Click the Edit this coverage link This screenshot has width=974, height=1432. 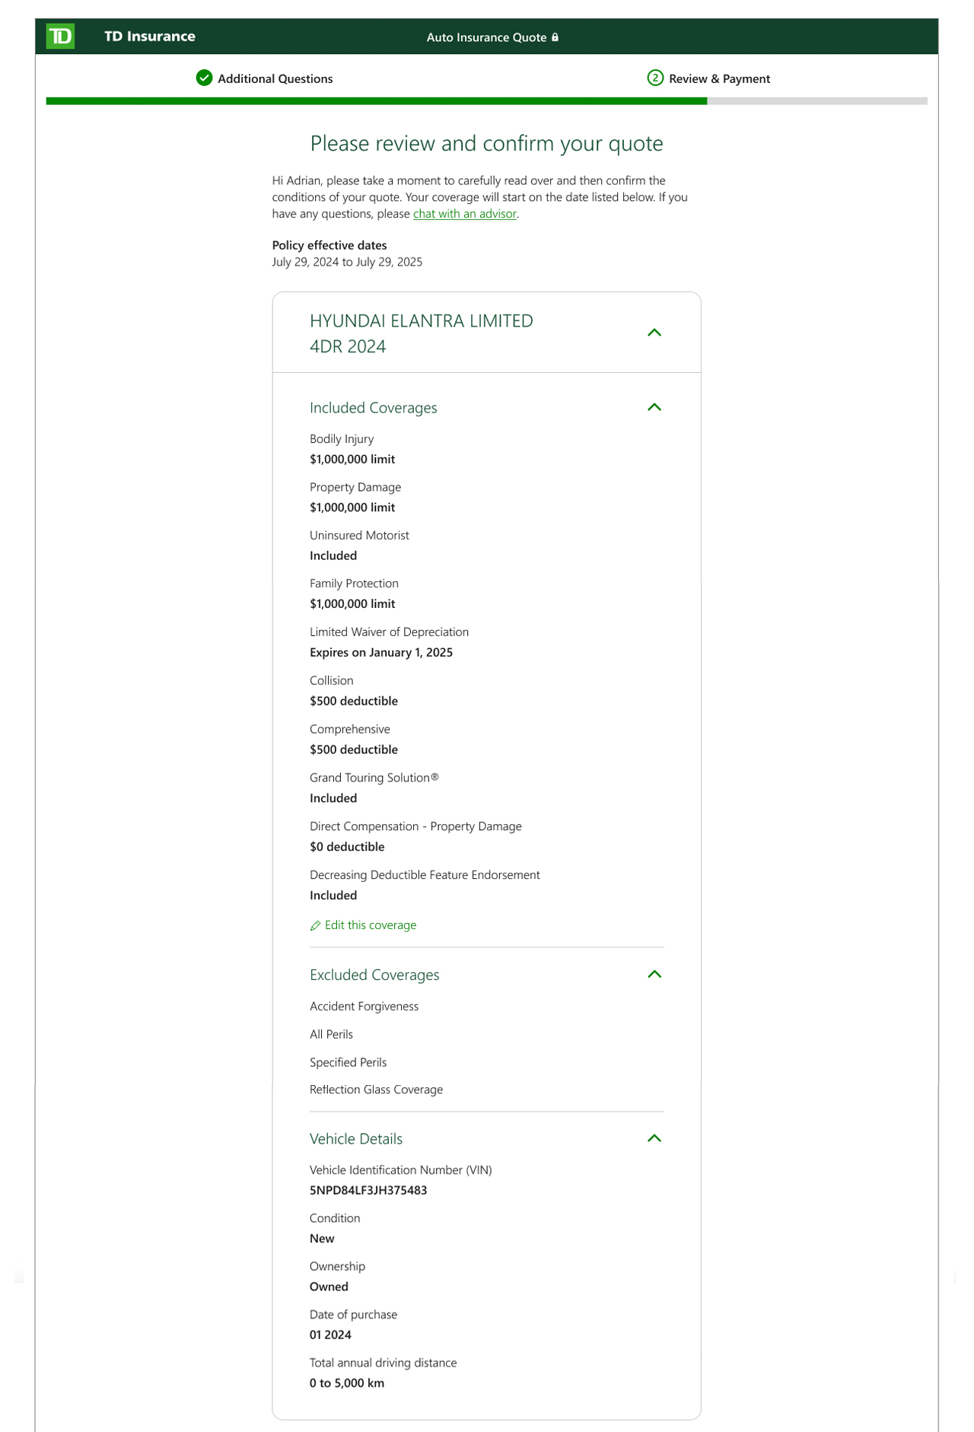tap(370, 925)
